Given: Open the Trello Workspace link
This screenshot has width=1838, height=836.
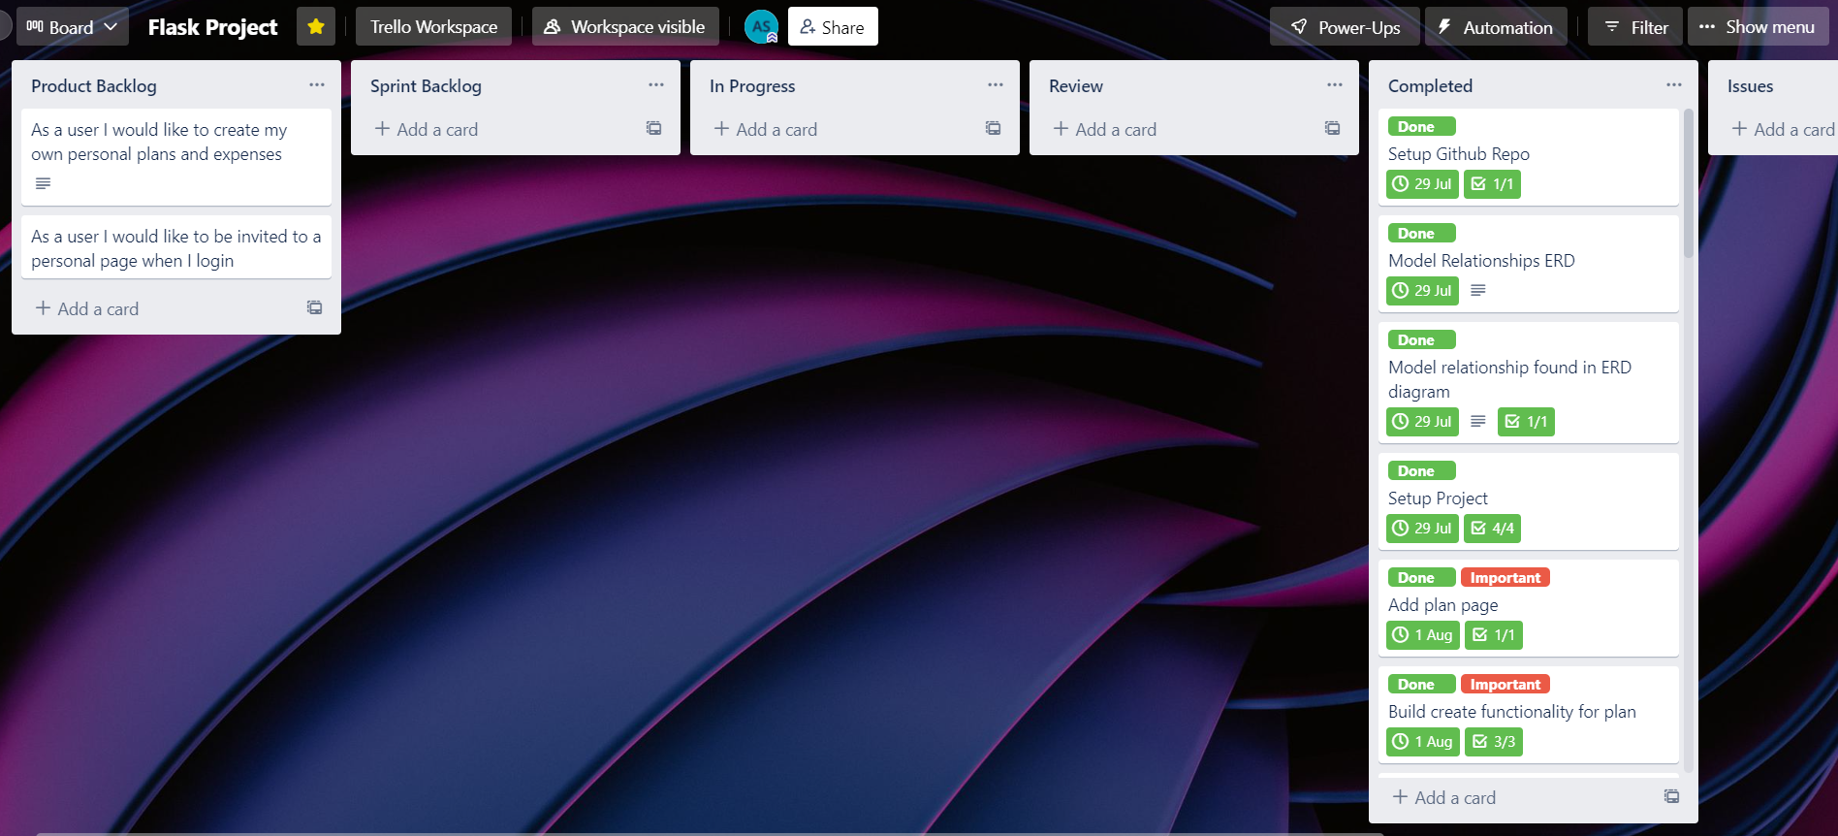Looking at the screenshot, I should point(433,26).
